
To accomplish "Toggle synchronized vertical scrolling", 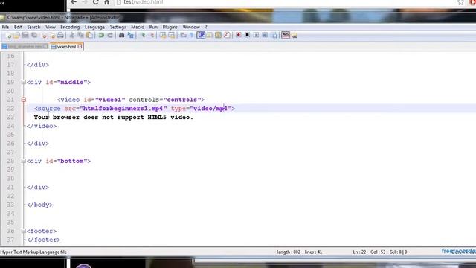I will [x=163, y=36].
